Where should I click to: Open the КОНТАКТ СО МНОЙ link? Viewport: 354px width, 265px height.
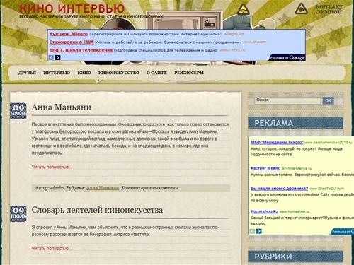pyautogui.click(x=329, y=9)
